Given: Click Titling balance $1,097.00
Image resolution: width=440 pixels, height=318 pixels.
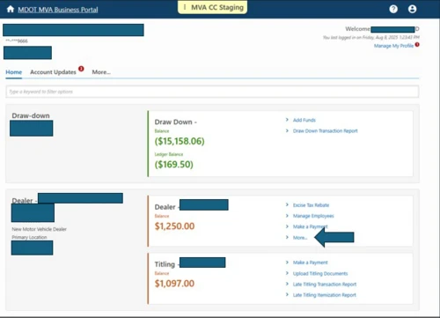Looking at the screenshot, I should [x=174, y=284].
